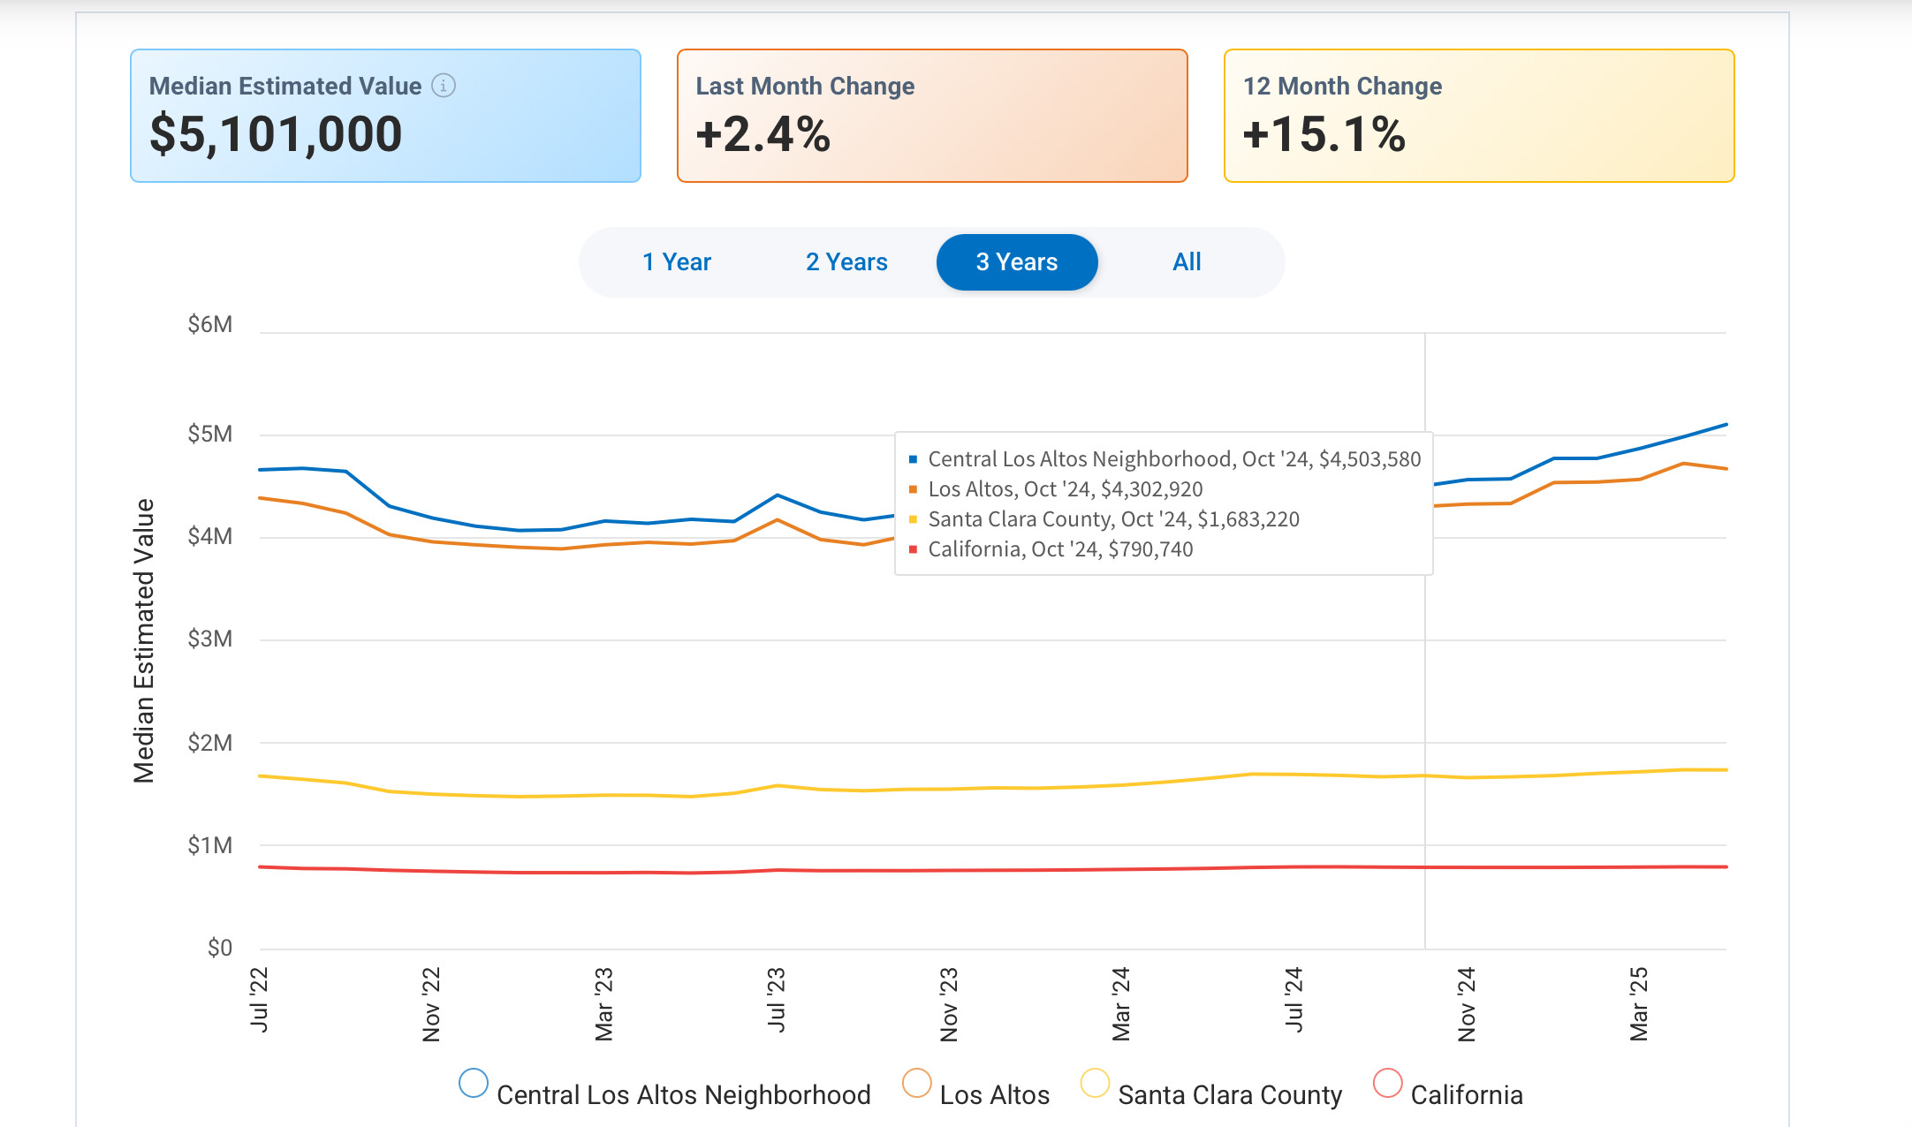1912x1127 pixels.
Task: Click the Last Month Change card
Action: click(931, 116)
